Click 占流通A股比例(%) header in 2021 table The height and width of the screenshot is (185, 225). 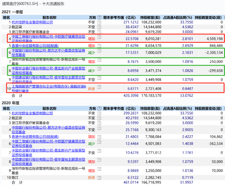(x=177, y=18)
